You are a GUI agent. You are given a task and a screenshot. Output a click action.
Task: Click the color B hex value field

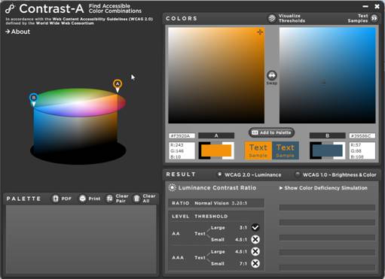[x=362, y=136]
